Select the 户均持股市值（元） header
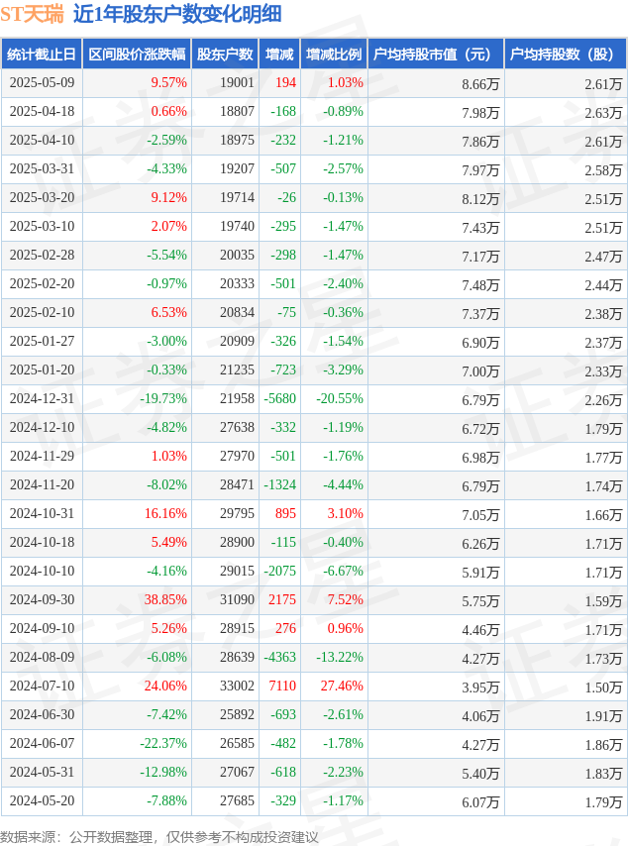The width and height of the screenshot is (628, 846). (436, 53)
